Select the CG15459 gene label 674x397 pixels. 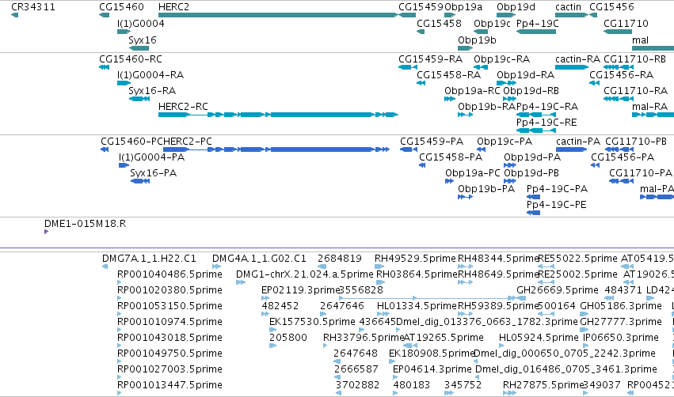[421, 7]
